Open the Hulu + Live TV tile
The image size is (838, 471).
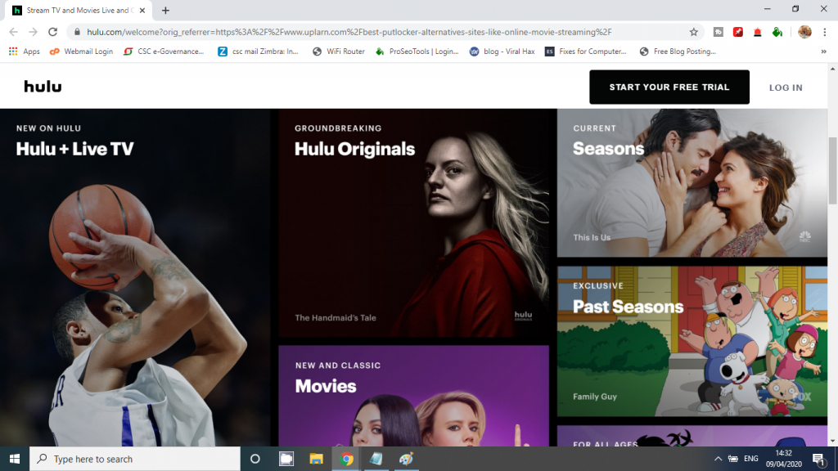click(135, 278)
